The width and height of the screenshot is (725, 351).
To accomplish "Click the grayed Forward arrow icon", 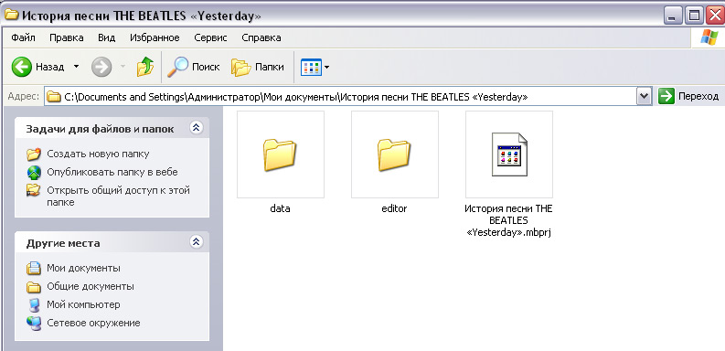I will [101, 67].
